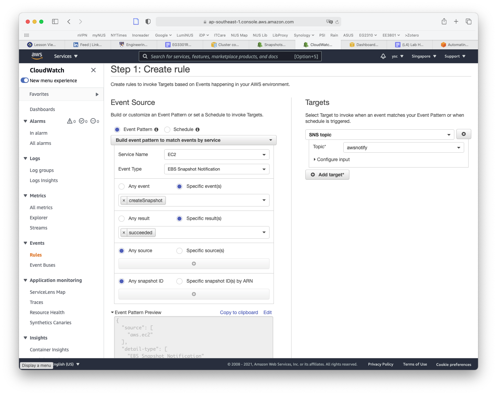497x395 pixels.
Task: Toggle the New menu experience switch
Action: coord(25,81)
